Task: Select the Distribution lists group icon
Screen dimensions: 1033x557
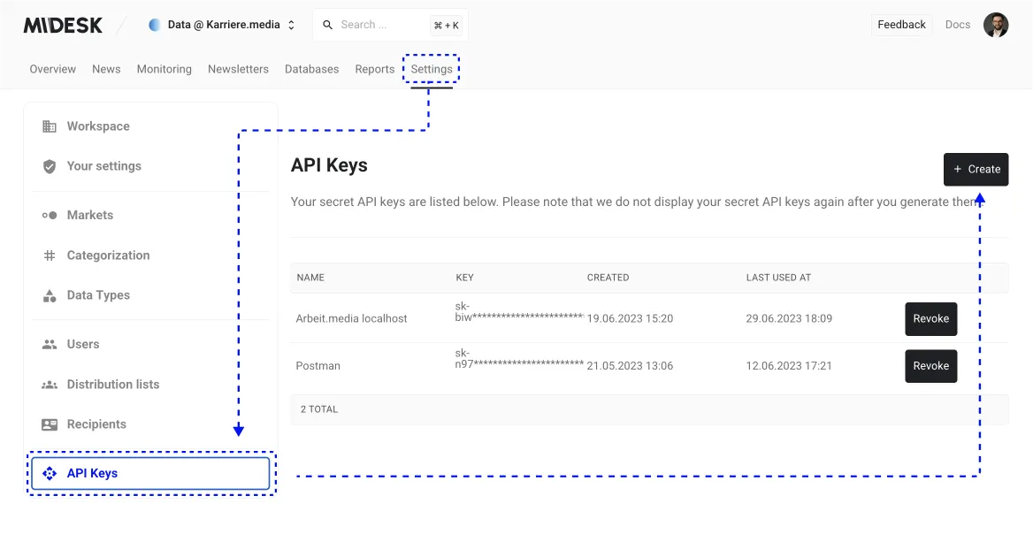Action: [50, 385]
